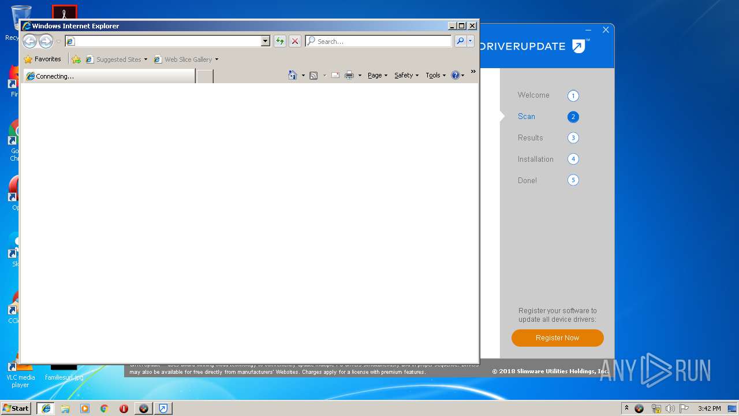This screenshot has height=416, width=739.
Task: Click the address bar input field
Action: pyautogui.click(x=163, y=41)
